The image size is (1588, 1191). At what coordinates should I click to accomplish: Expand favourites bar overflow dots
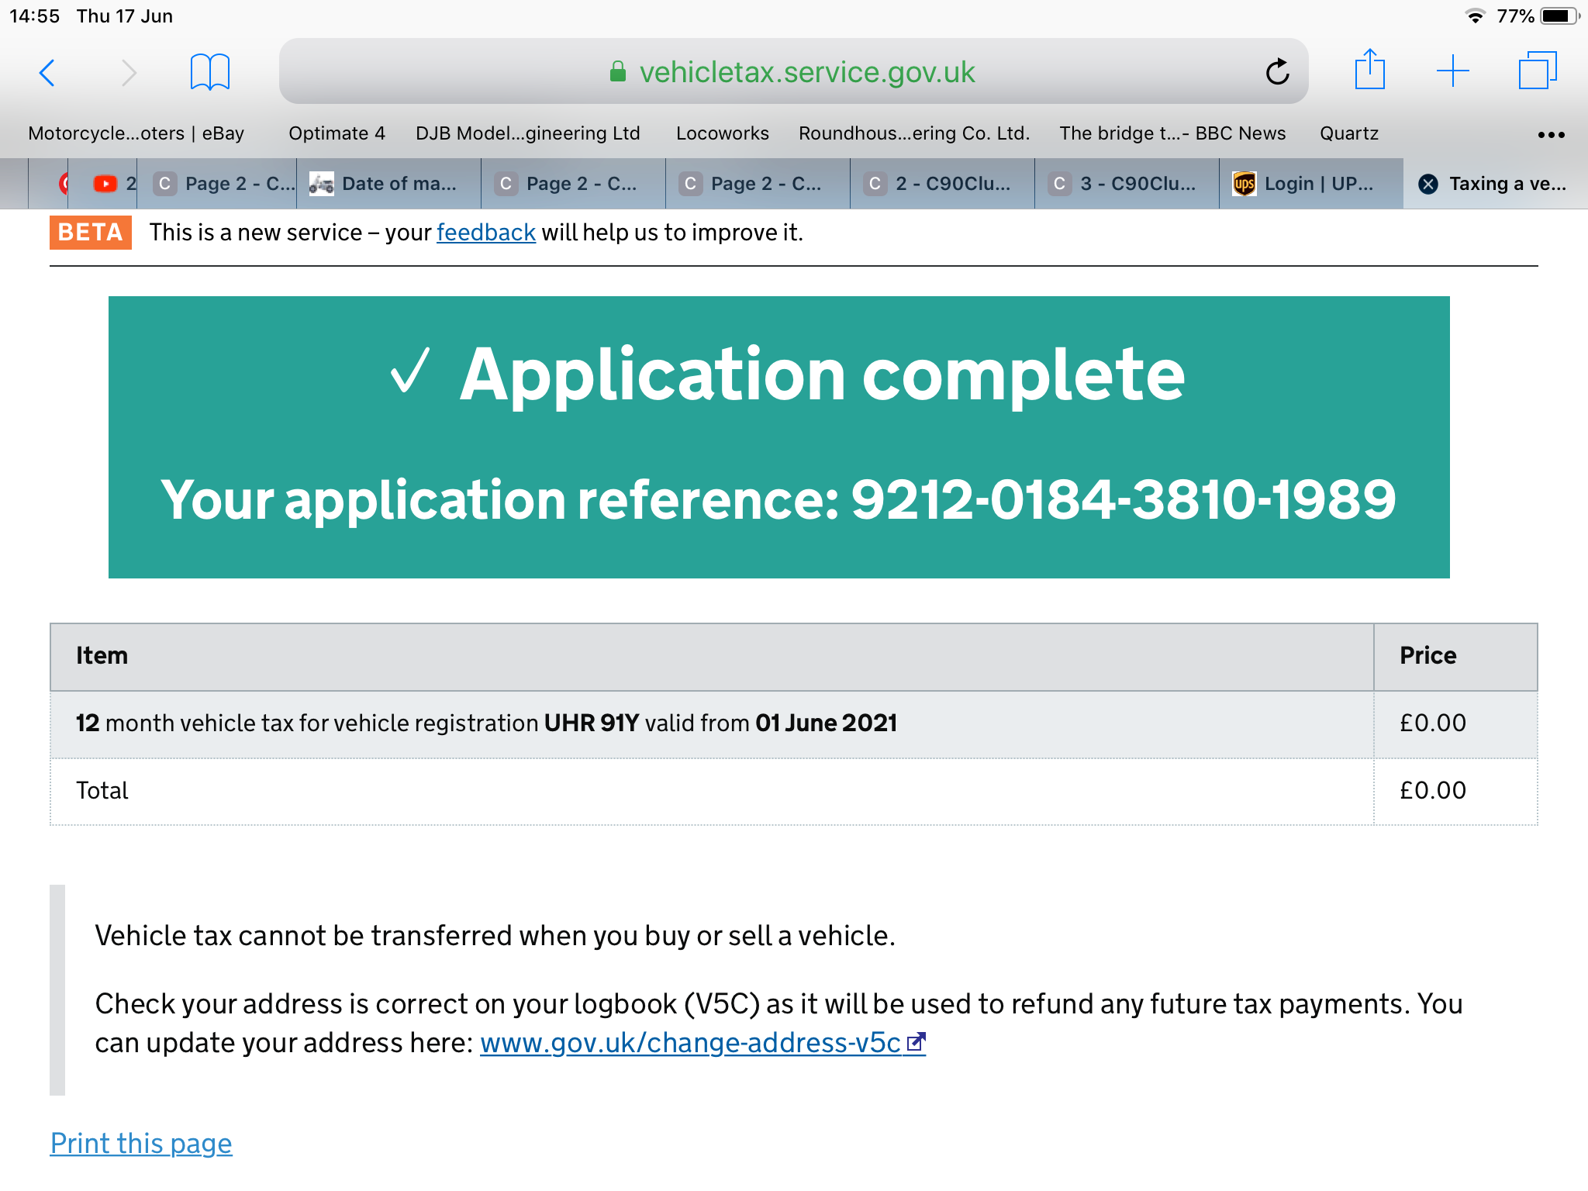(x=1550, y=134)
